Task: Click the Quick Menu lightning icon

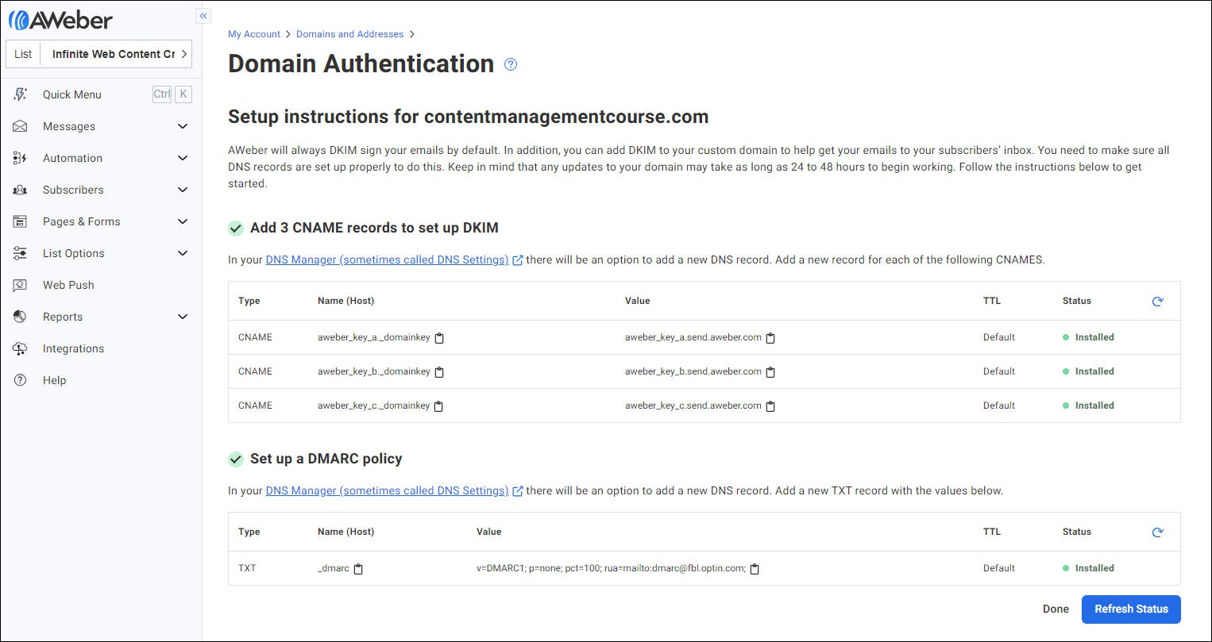Action: [x=21, y=94]
